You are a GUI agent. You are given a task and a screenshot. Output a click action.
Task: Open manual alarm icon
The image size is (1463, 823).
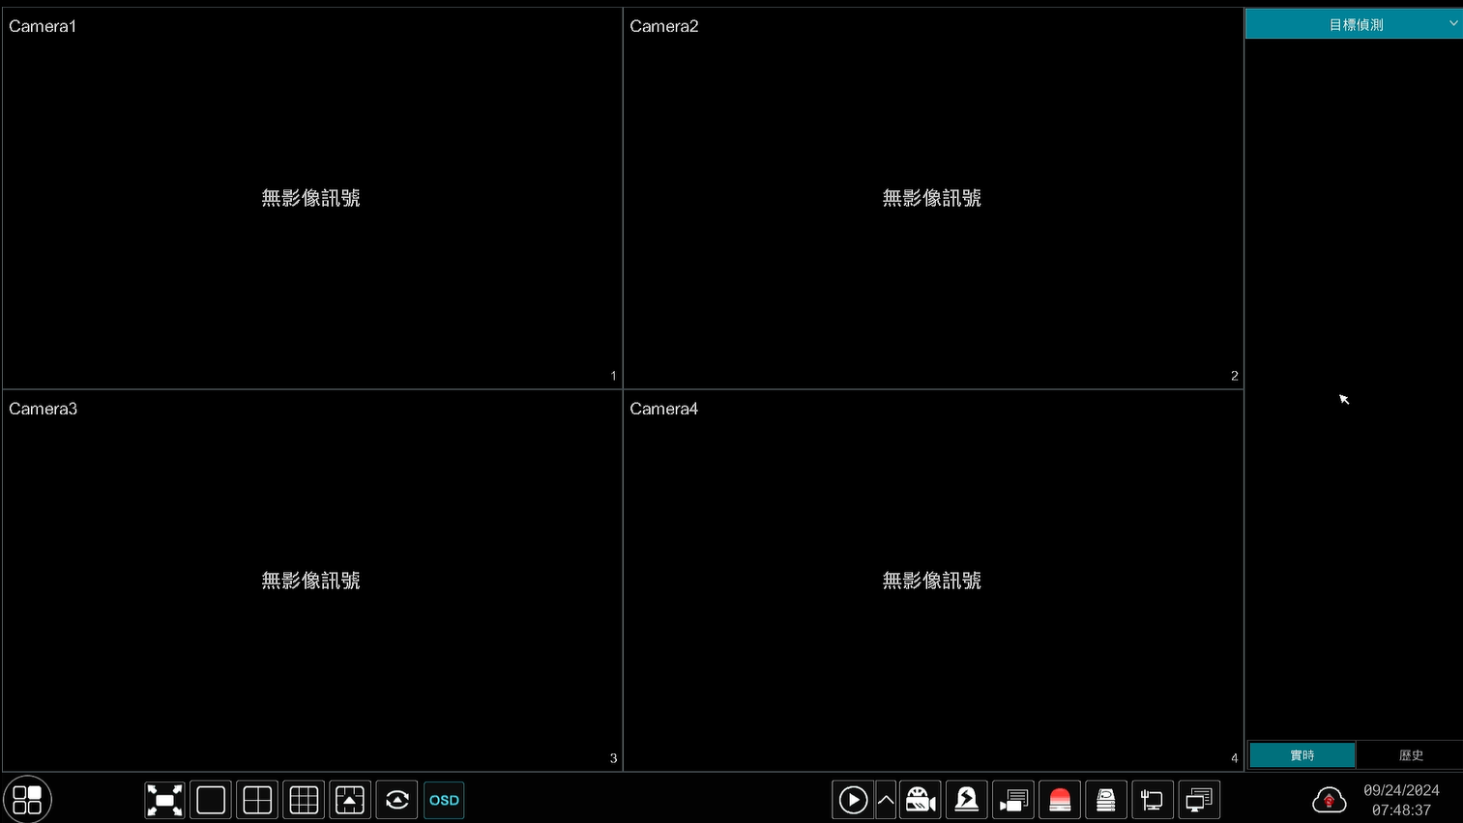pyautogui.click(x=967, y=800)
